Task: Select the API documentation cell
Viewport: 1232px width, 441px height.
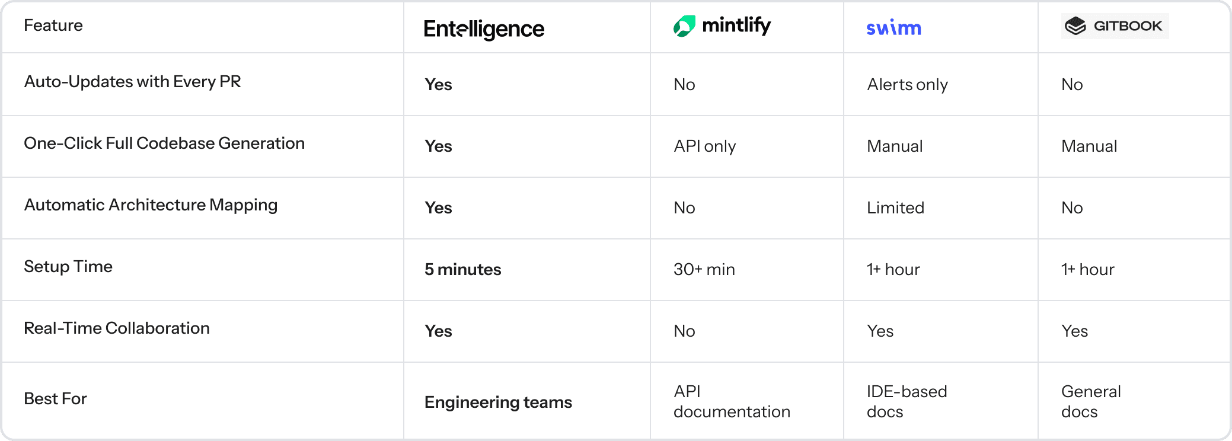Action: point(732,401)
